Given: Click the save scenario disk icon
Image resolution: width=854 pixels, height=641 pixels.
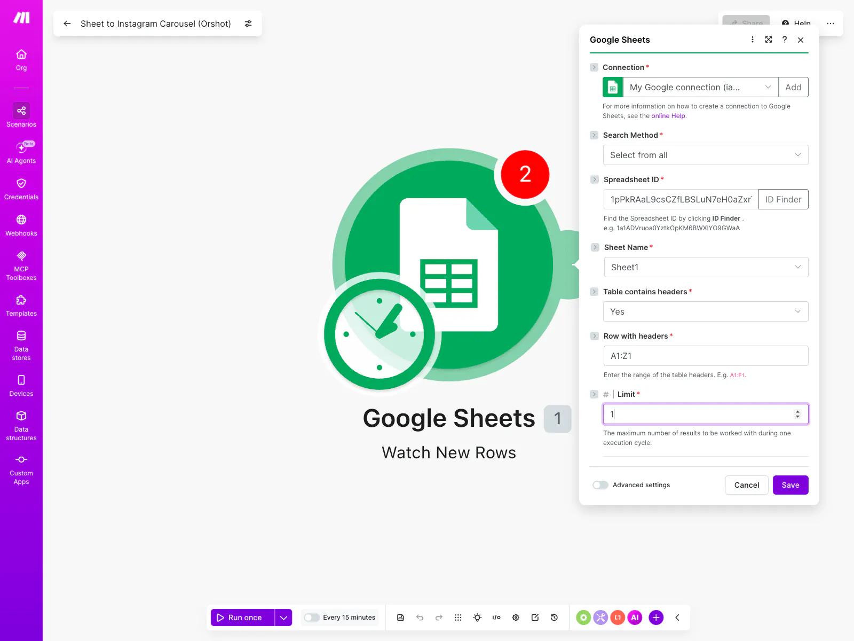Looking at the screenshot, I should [x=400, y=617].
